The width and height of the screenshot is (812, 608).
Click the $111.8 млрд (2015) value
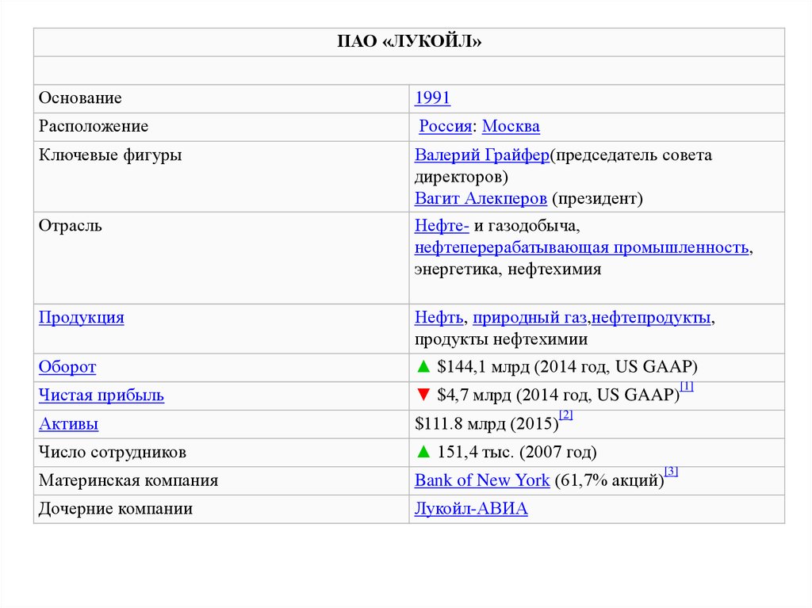pos(487,424)
